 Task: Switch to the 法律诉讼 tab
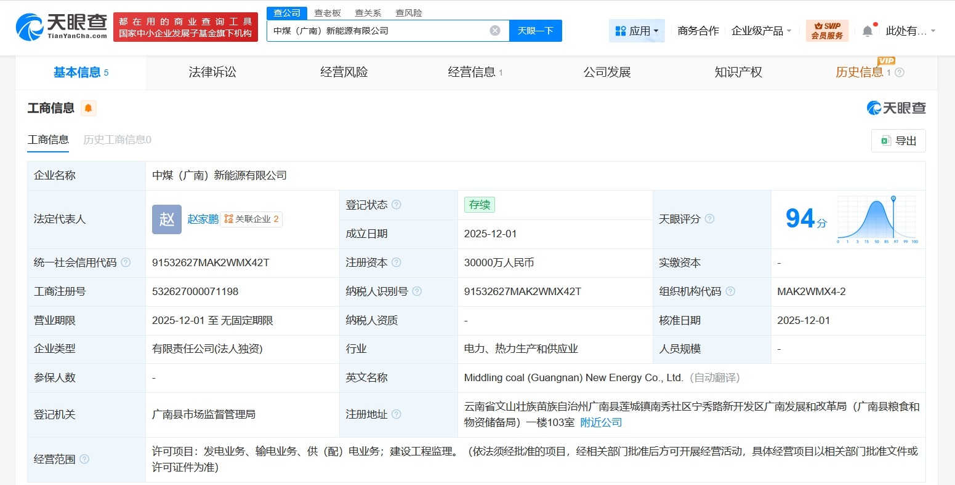[212, 72]
